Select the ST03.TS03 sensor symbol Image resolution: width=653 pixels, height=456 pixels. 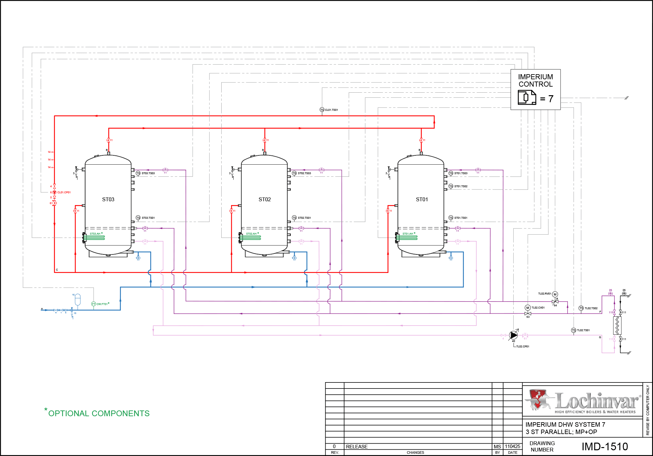coord(138,173)
